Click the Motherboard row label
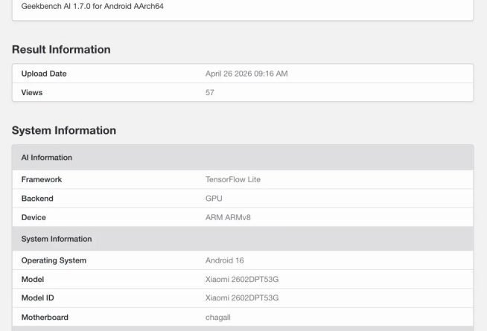This screenshot has height=331, width=487. pos(45,318)
